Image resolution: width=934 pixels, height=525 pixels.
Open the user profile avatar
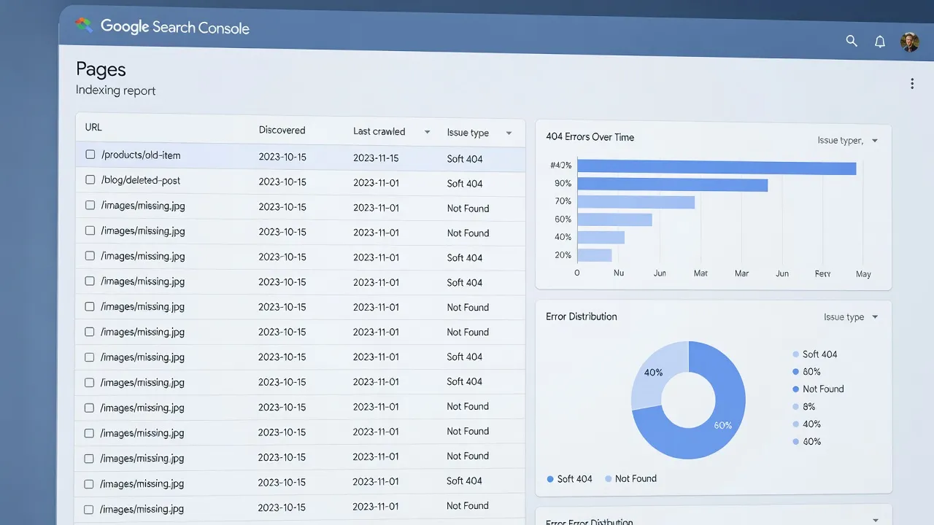(909, 42)
